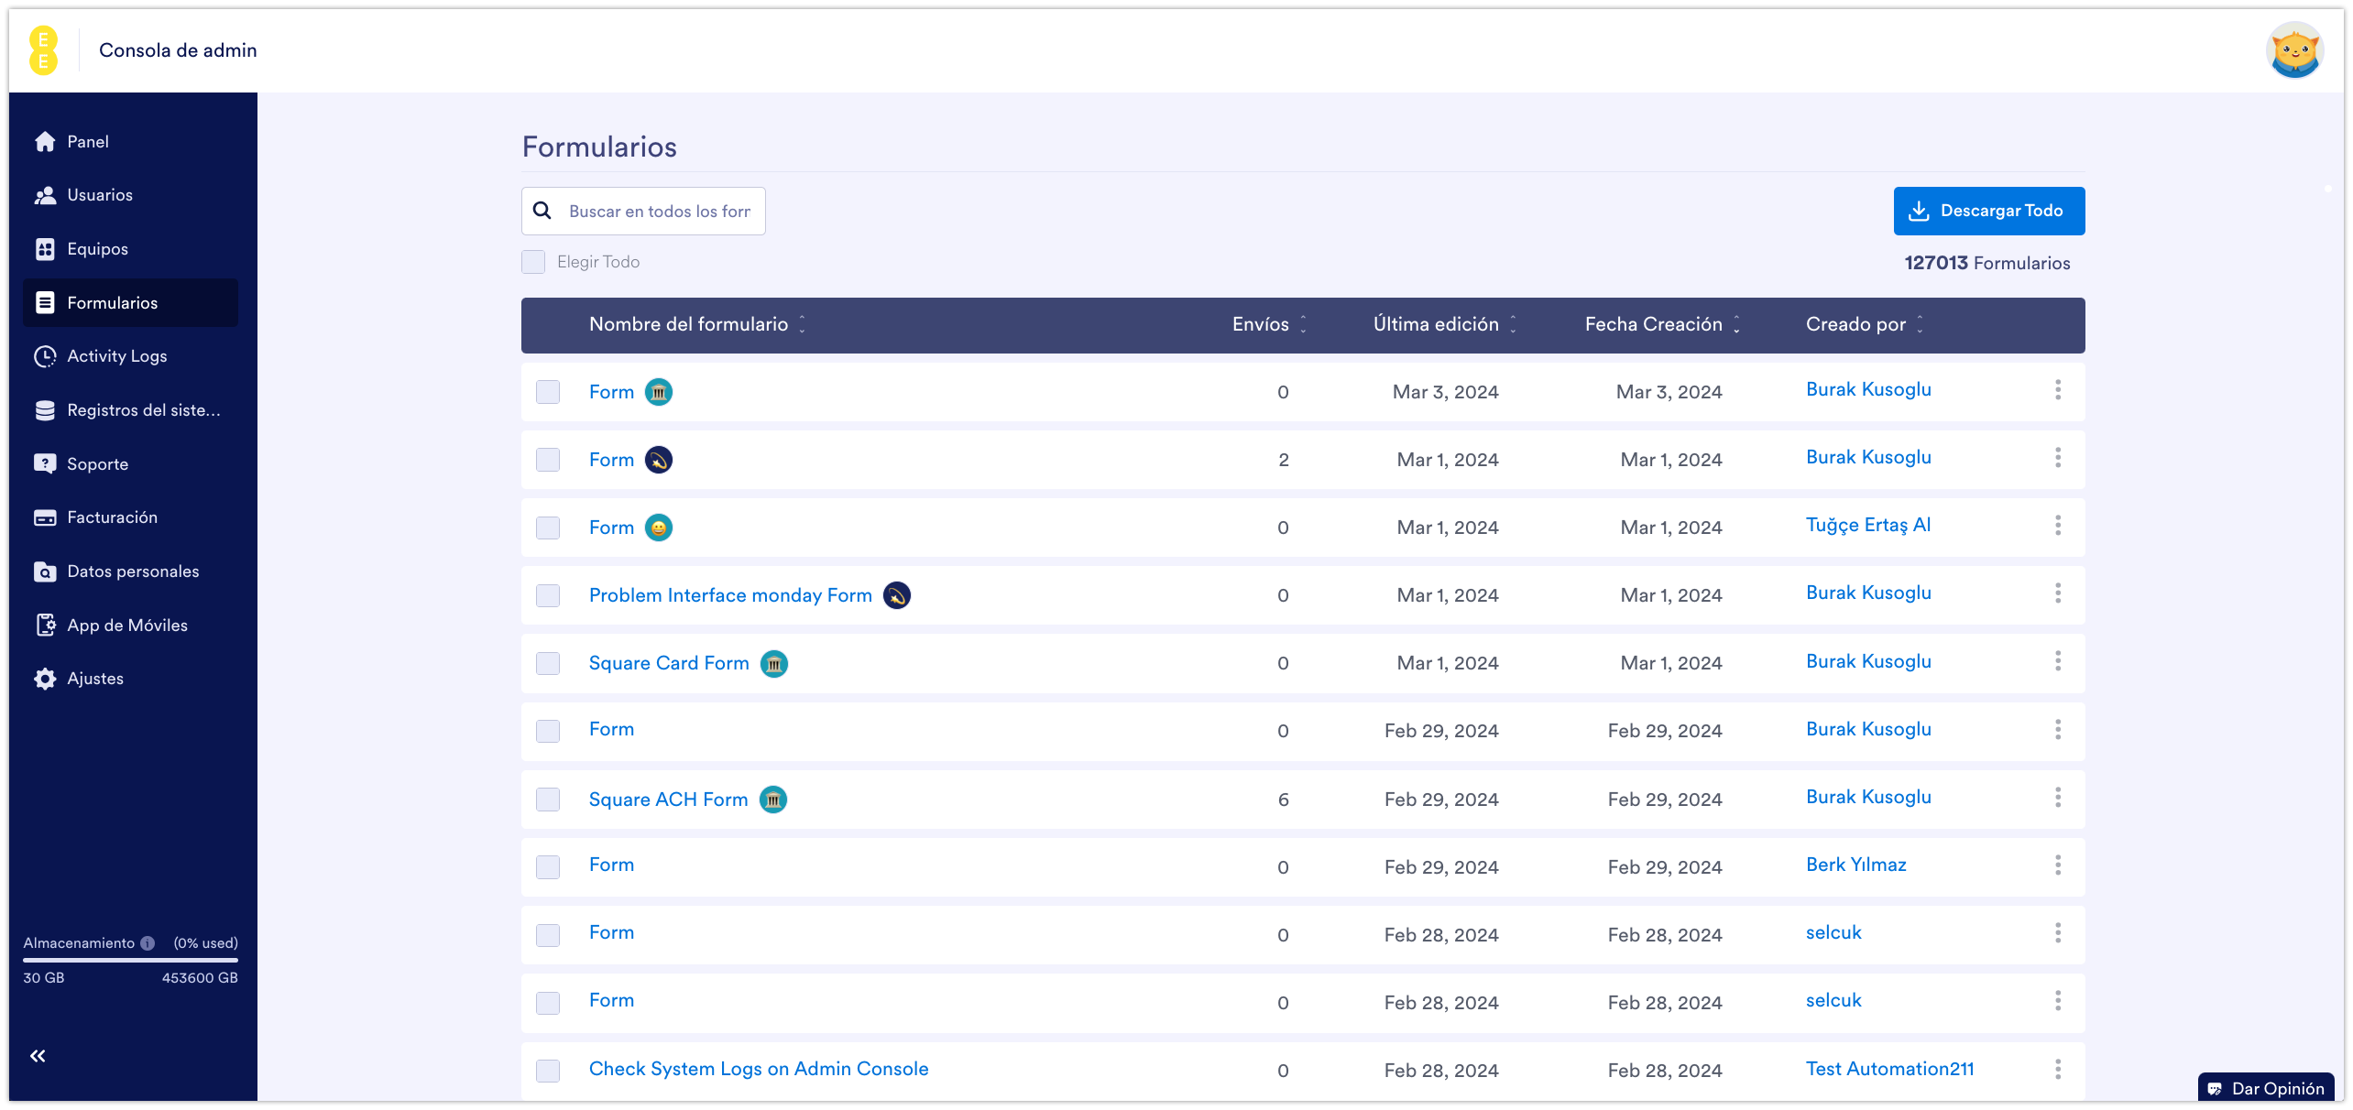Open Activity Logs in the sidebar
This screenshot has height=1110, width=2353.
pyautogui.click(x=116, y=356)
